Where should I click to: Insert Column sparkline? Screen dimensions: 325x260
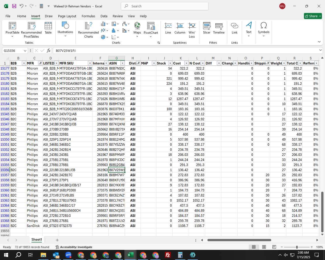[180, 28]
